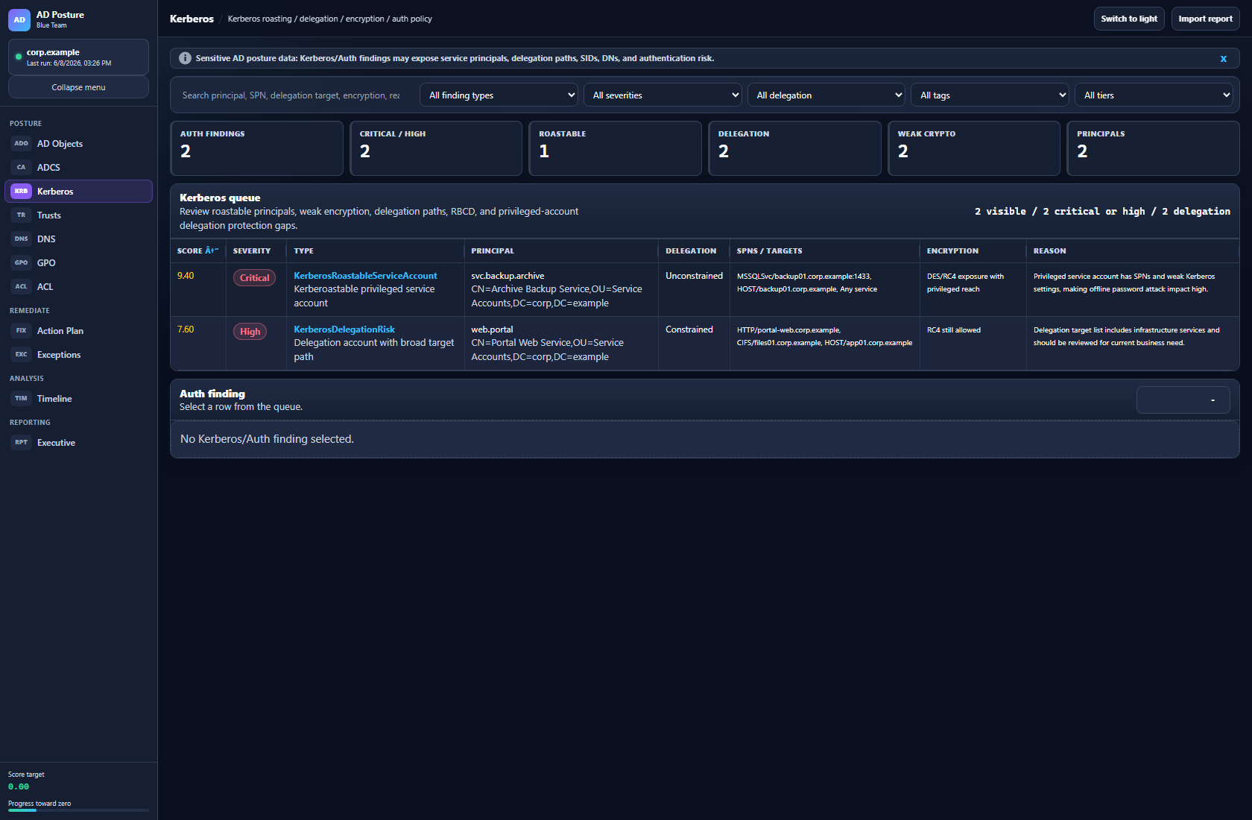Collapse the sidebar menu

click(78, 87)
